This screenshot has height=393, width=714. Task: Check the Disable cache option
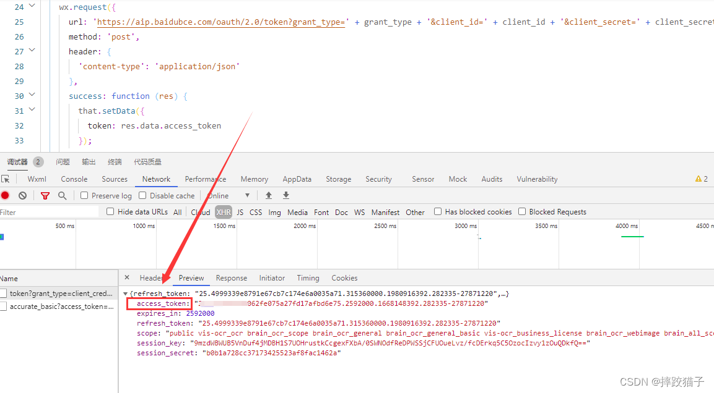[x=142, y=195]
